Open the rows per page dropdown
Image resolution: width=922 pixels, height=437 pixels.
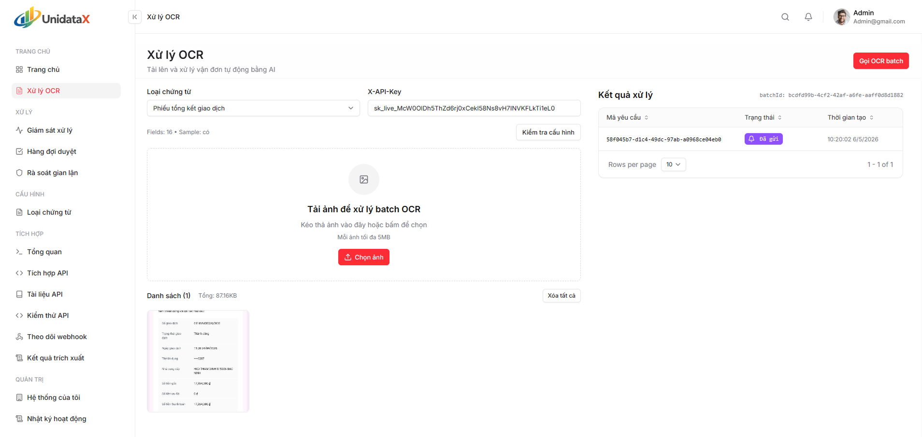click(673, 164)
